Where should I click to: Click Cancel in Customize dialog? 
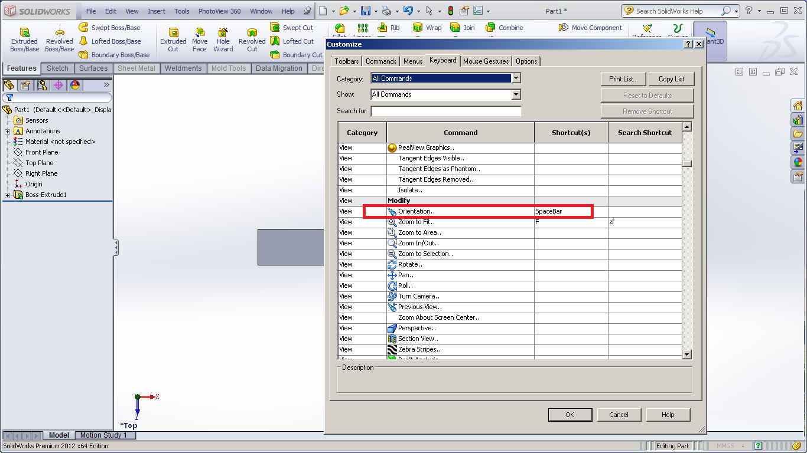click(619, 415)
